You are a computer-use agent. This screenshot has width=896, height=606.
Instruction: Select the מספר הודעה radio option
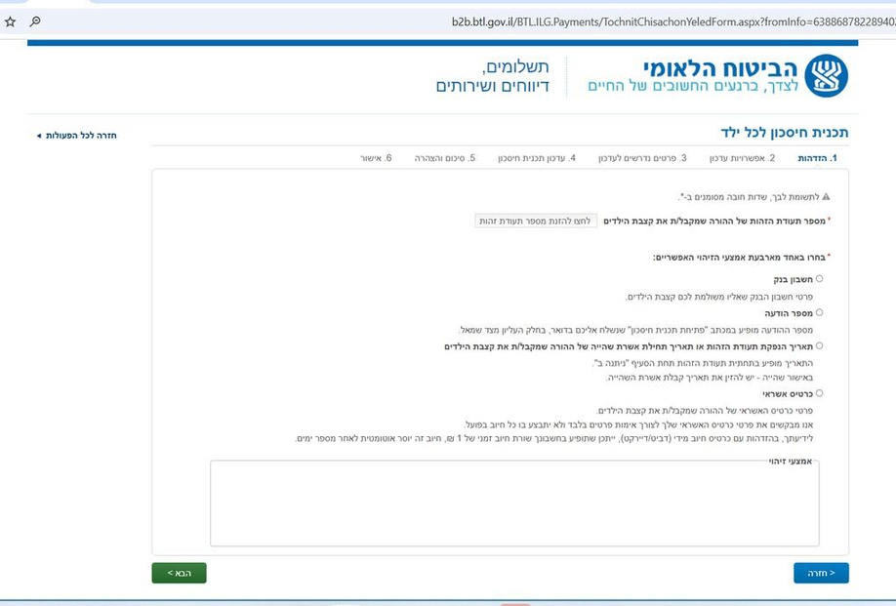tap(820, 312)
